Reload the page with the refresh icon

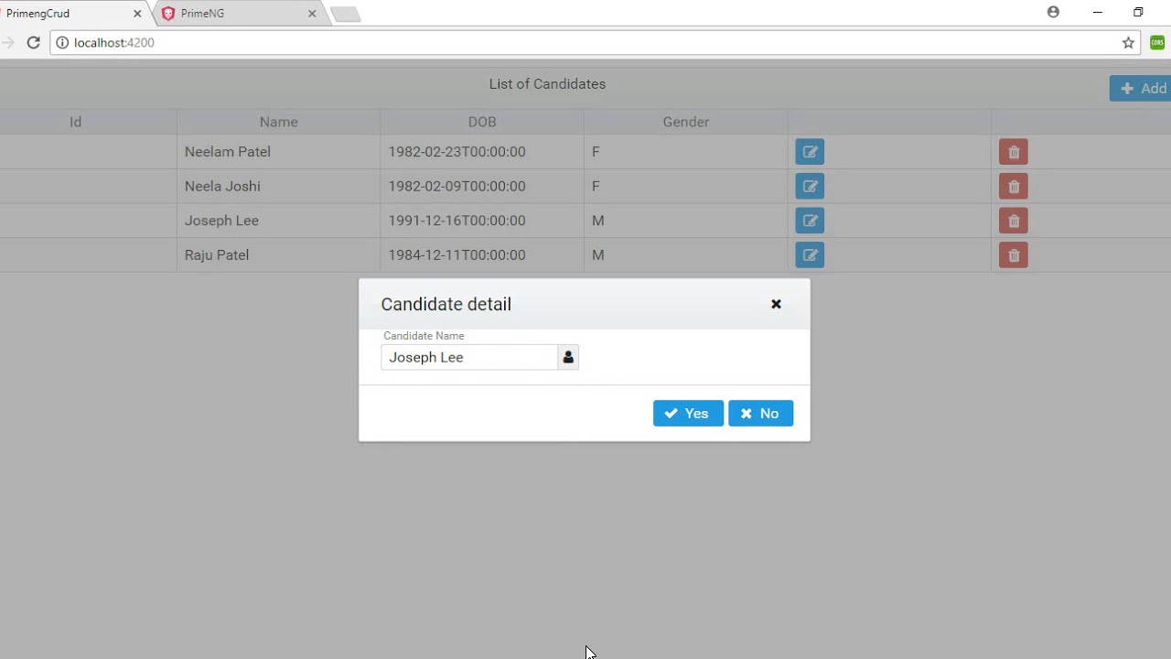point(33,42)
